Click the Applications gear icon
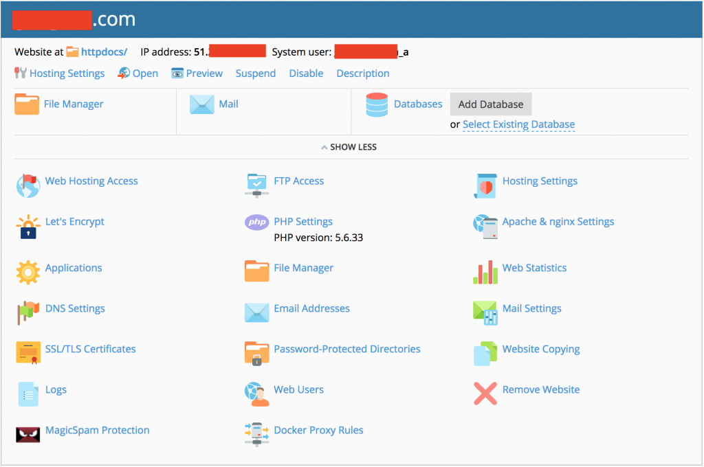704x467 pixels. point(27,272)
